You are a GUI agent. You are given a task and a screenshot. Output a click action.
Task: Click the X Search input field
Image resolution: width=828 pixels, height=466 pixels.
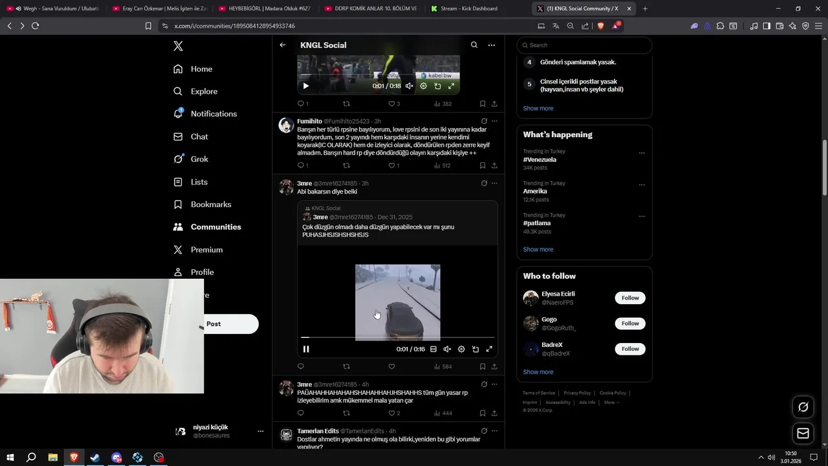[584, 45]
